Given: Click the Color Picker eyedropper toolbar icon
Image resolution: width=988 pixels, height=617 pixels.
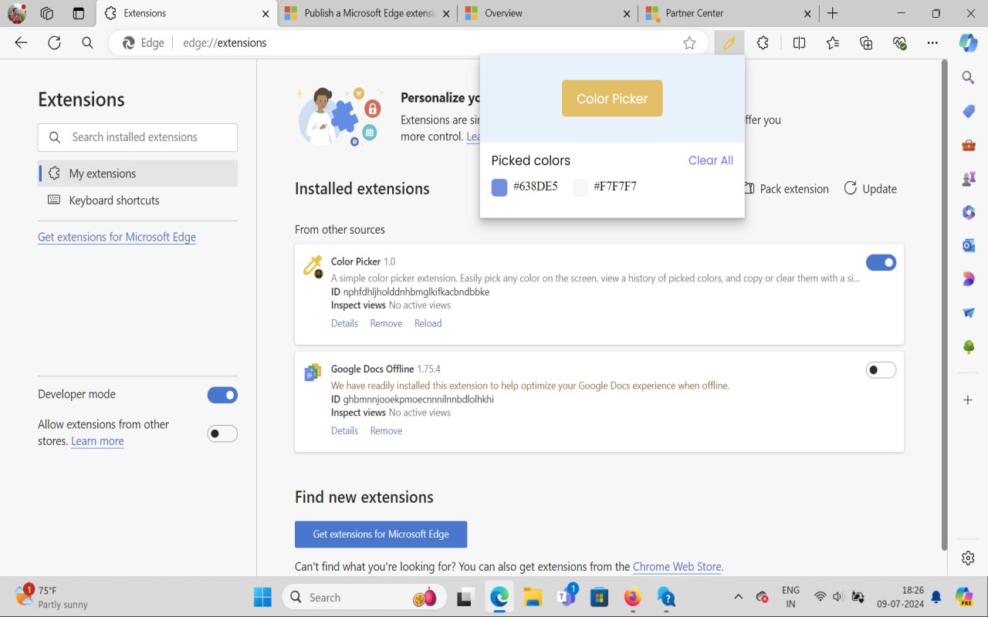Looking at the screenshot, I should tap(729, 43).
